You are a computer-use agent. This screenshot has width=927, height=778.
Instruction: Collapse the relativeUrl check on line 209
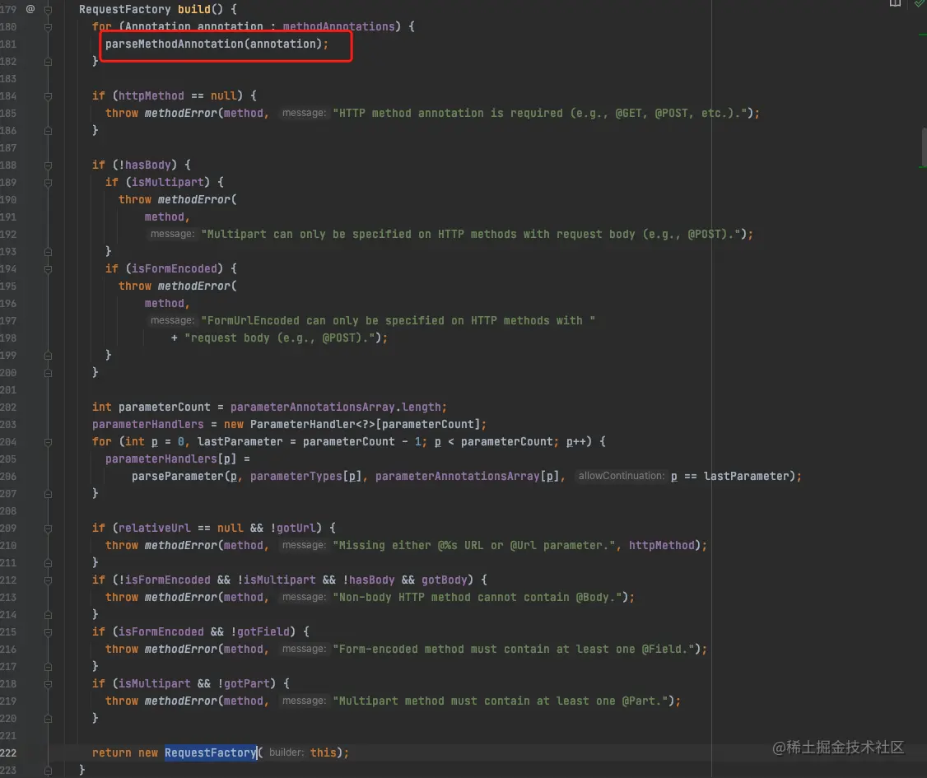point(48,528)
